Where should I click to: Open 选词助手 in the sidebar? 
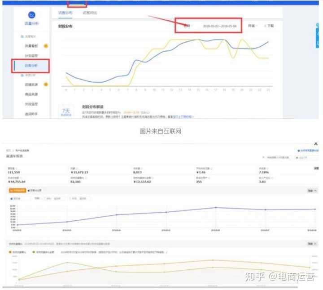coord(31,114)
